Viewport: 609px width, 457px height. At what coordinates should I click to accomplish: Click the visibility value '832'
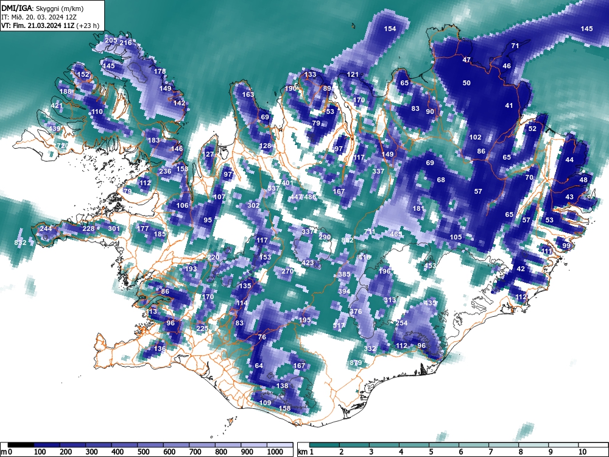pos(20,243)
